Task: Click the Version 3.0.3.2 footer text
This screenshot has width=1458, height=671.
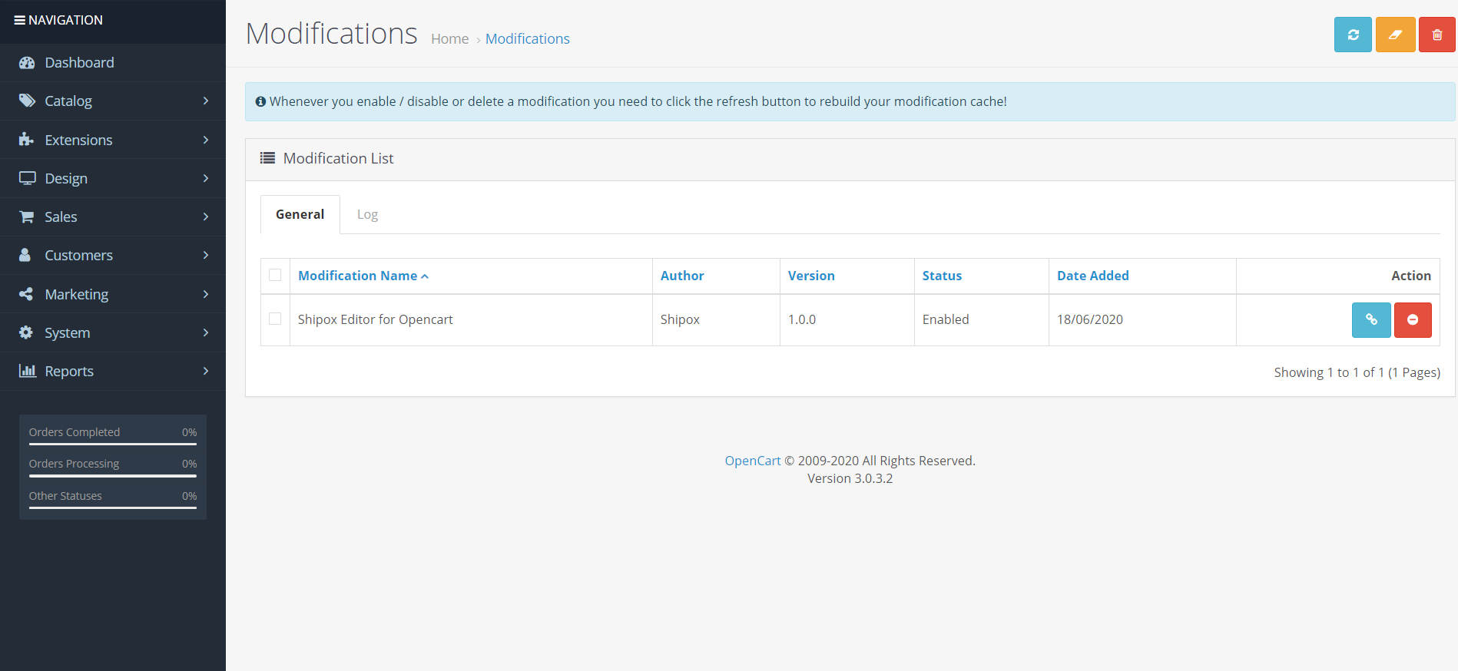Action: pyautogui.click(x=850, y=478)
